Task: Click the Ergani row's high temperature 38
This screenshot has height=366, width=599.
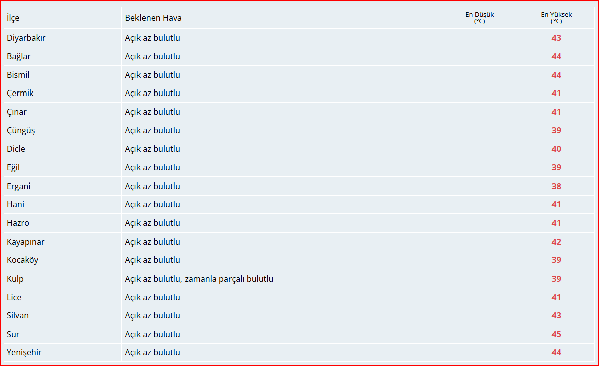Action: coord(556,186)
